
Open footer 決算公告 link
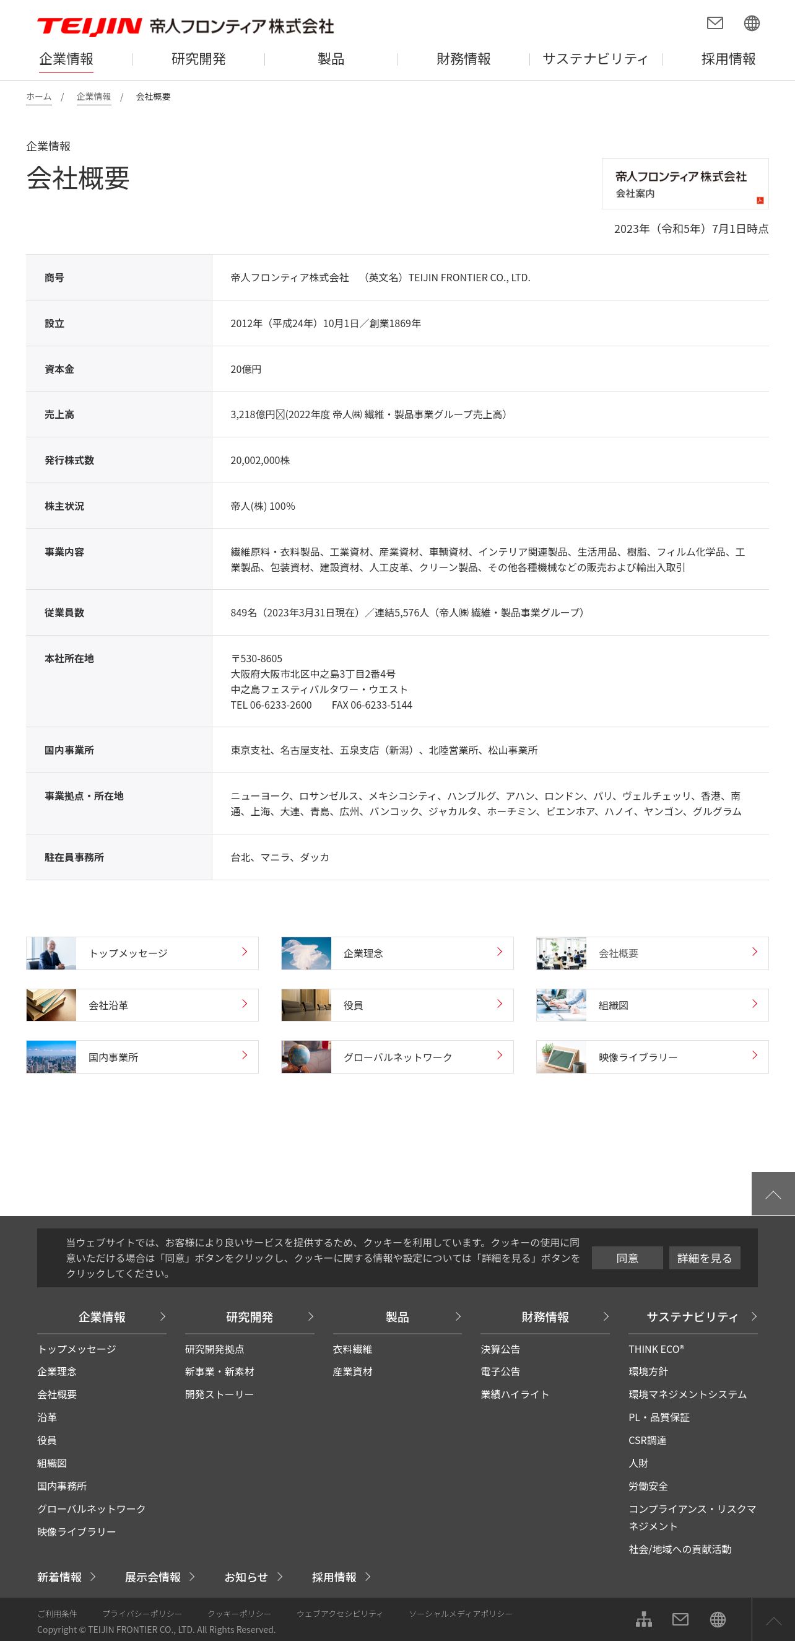pyautogui.click(x=500, y=1349)
